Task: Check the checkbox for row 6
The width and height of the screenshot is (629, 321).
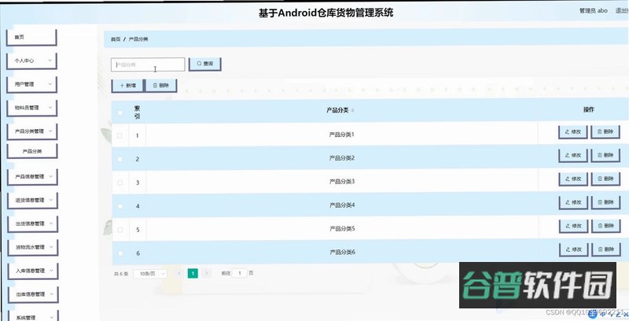Action: [x=120, y=253]
